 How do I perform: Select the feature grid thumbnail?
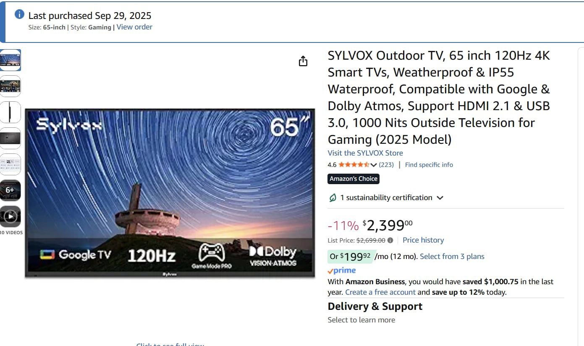pos(10,164)
